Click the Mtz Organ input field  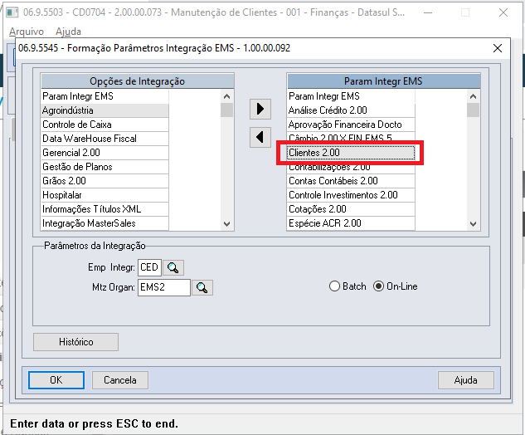pos(164,287)
